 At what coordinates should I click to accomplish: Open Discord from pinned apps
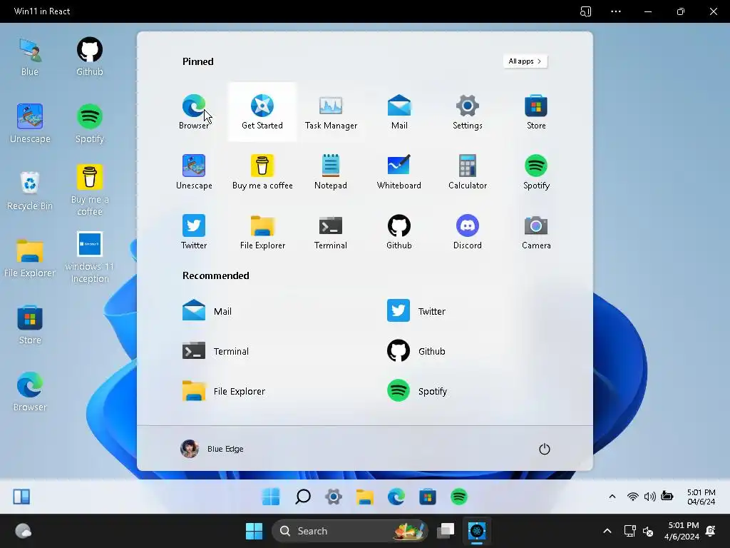(468, 232)
